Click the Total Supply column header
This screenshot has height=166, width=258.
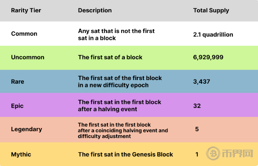[211, 11]
